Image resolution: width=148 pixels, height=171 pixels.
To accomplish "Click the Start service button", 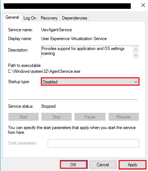I will pyautogui.click(x=24, y=117).
